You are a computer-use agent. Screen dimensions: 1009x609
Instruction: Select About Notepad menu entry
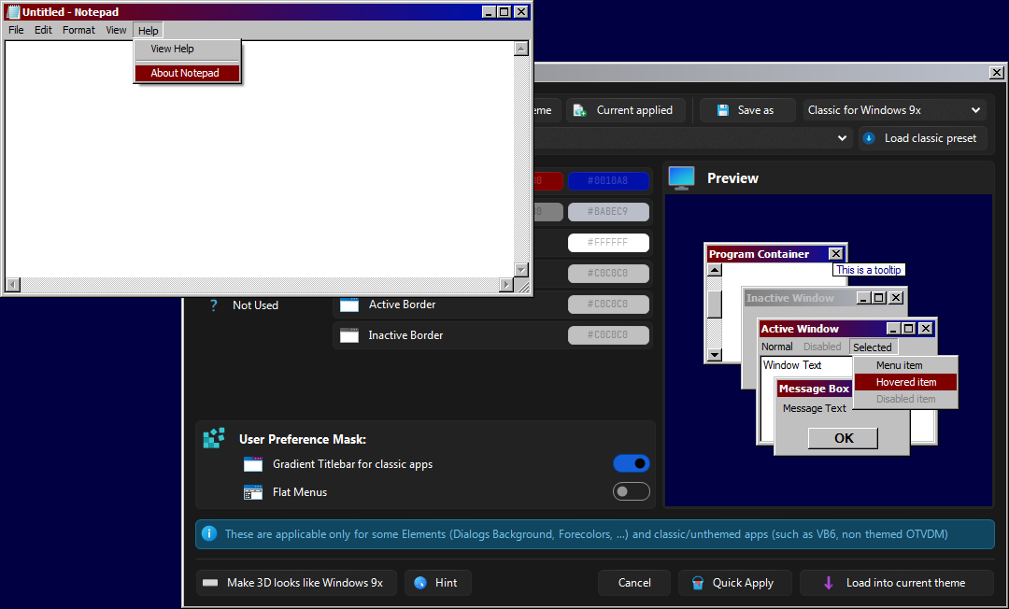click(x=187, y=73)
